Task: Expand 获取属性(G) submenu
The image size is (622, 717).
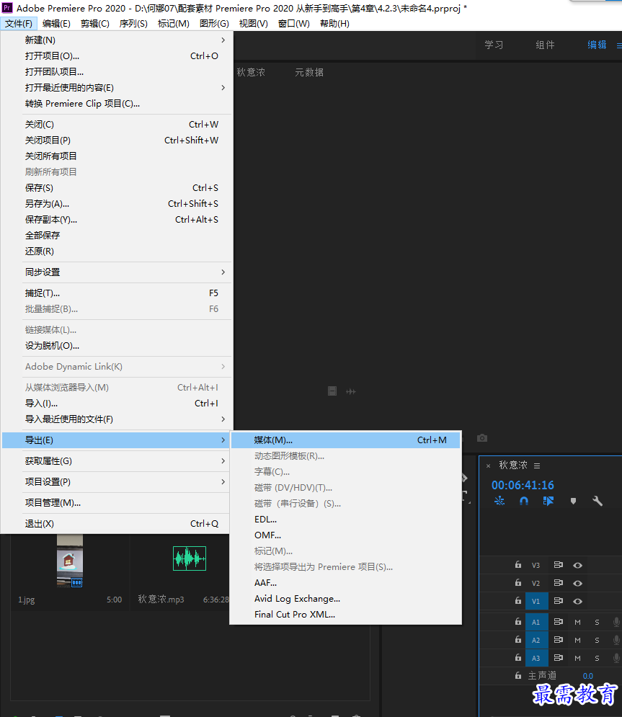Action: (x=117, y=461)
